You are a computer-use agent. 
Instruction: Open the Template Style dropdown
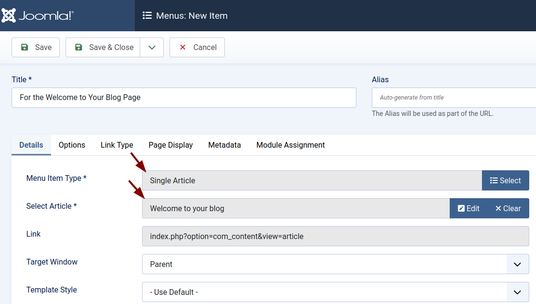point(517,292)
